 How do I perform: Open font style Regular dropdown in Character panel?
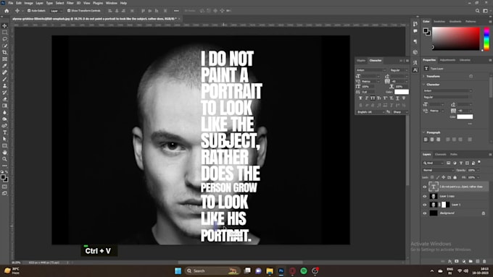(x=399, y=70)
